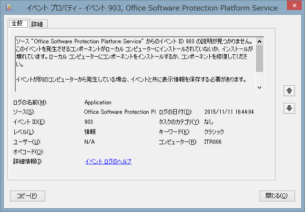Switch to the 詳細 tab
The image size is (305, 212).
click(38, 24)
